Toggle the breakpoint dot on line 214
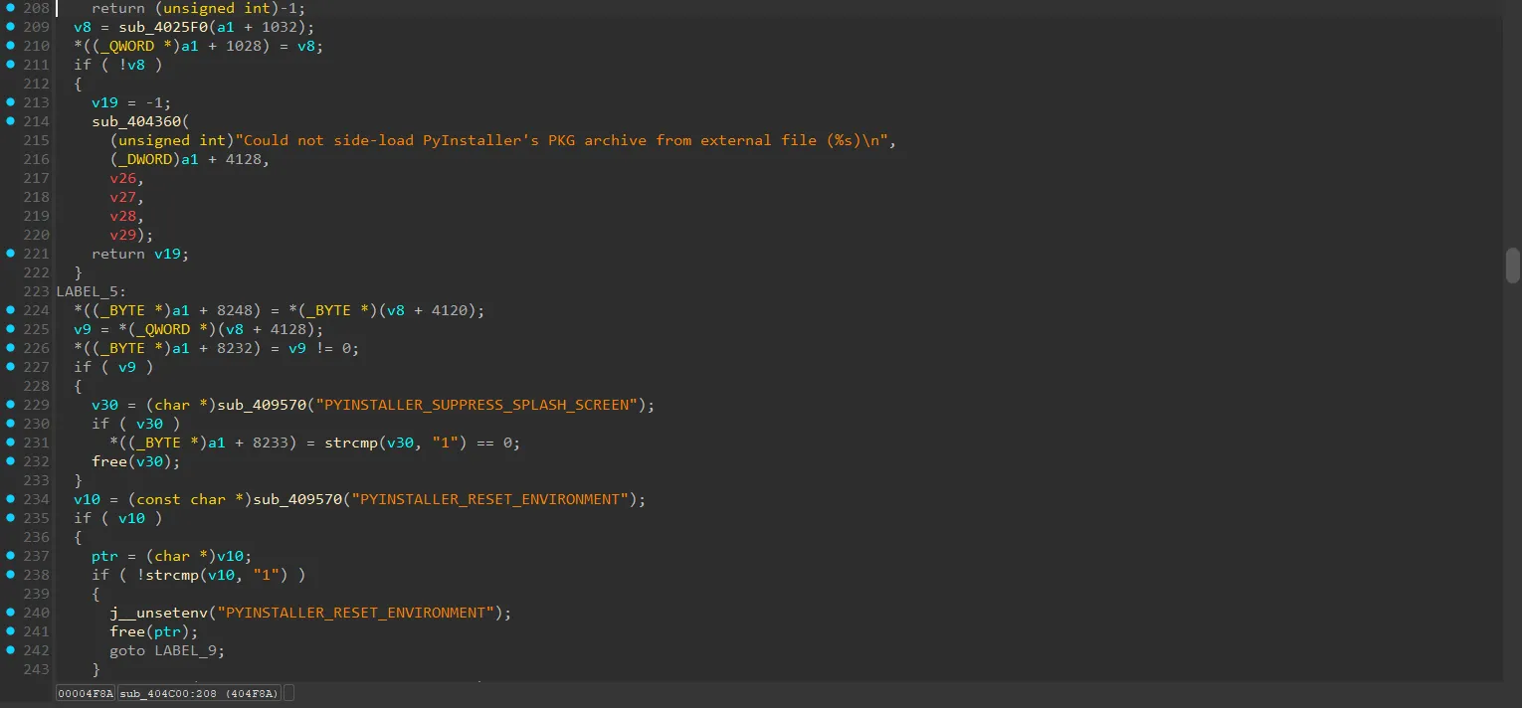Image resolution: width=1522 pixels, height=708 pixels. [10, 121]
